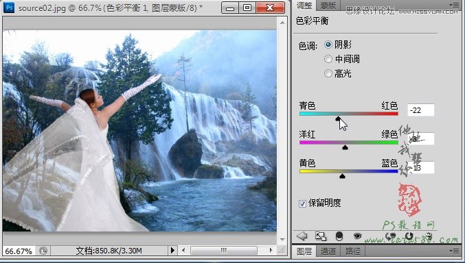This screenshot has width=465, height=263.
Task: Click the status bar info icon beside 66.67%
Action: pyautogui.click(x=43, y=251)
